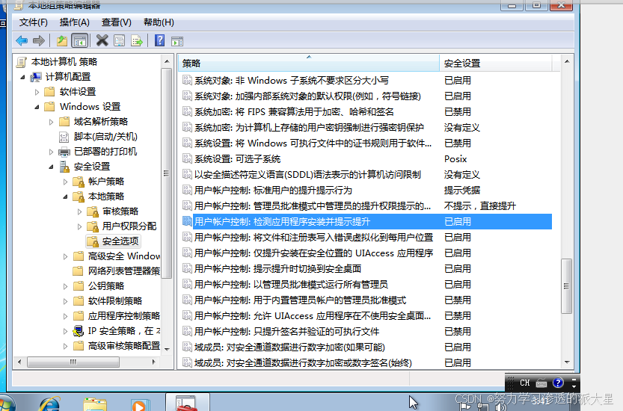Select 软件限制策略 in the tree
Screen dimensions: 623x411
(x=115, y=301)
